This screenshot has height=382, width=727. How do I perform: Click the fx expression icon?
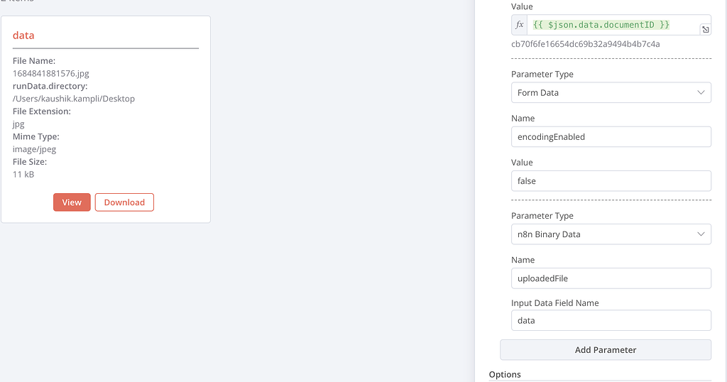click(x=519, y=25)
